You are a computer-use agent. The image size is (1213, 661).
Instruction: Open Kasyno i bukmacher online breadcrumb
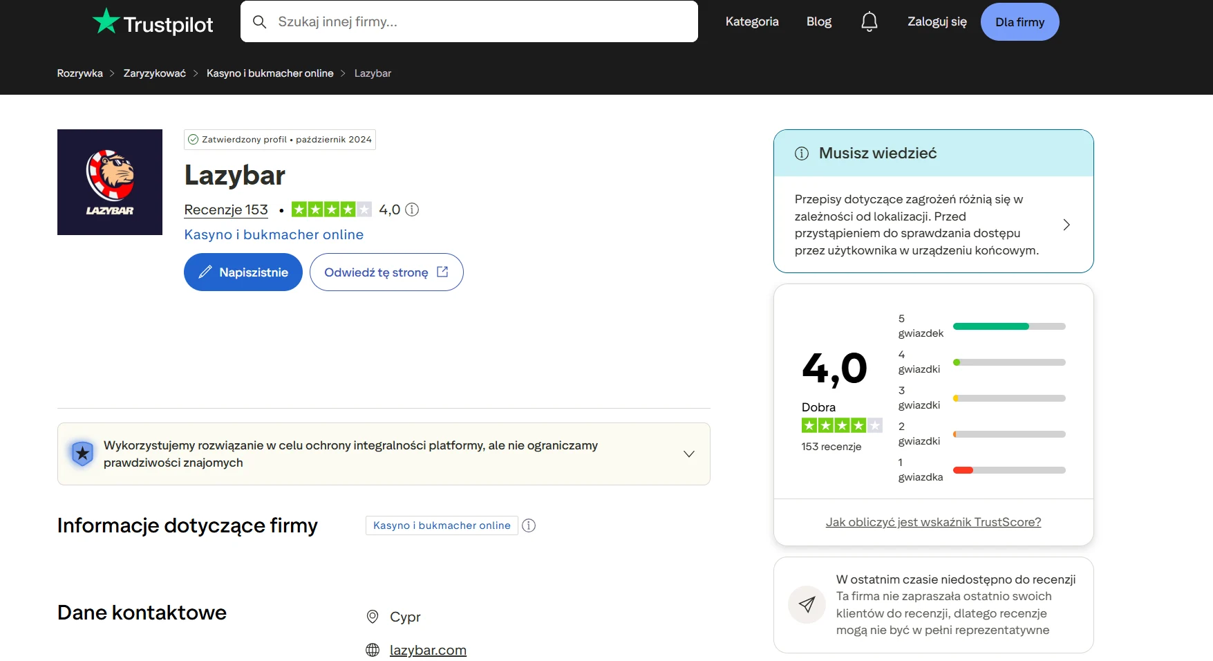(270, 73)
